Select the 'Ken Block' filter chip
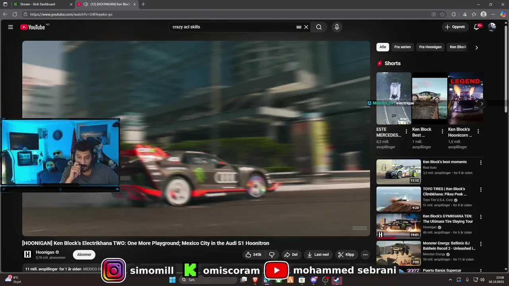509x286 pixels. [458, 47]
